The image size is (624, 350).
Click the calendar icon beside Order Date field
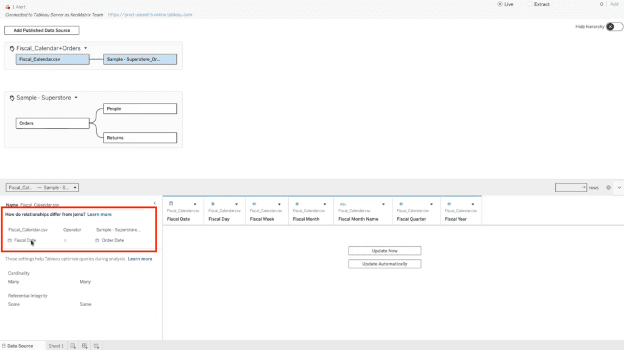[x=97, y=240]
